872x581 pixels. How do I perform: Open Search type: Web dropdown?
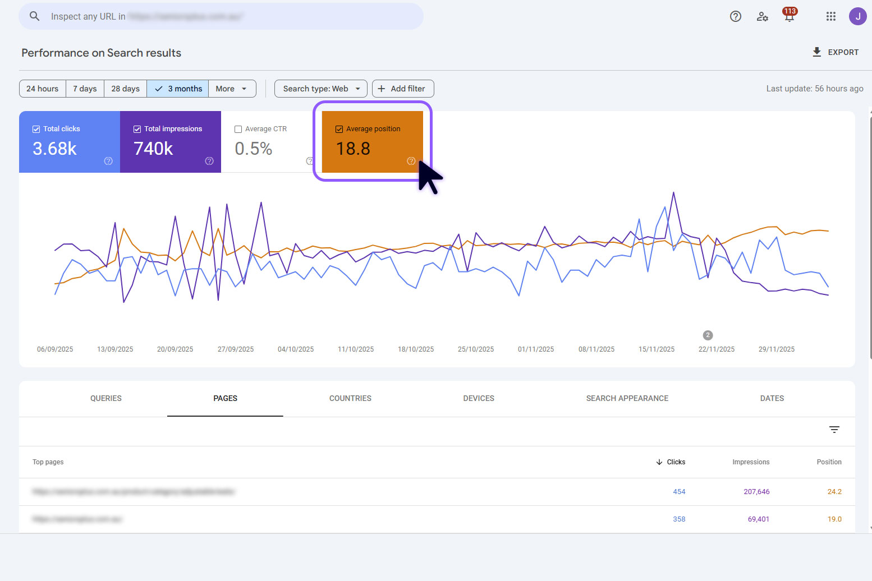tap(321, 89)
